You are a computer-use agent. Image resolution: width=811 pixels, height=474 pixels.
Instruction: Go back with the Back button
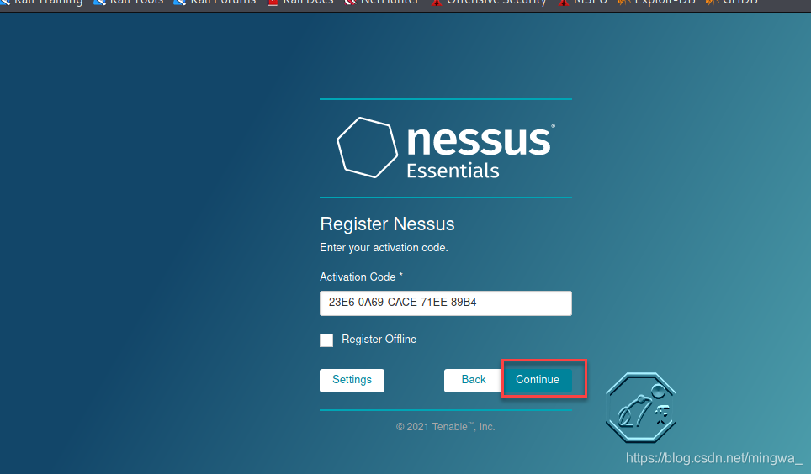474,380
